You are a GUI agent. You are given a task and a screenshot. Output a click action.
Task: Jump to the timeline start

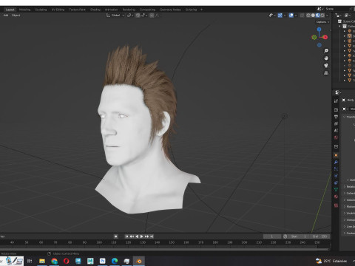tap(126, 236)
